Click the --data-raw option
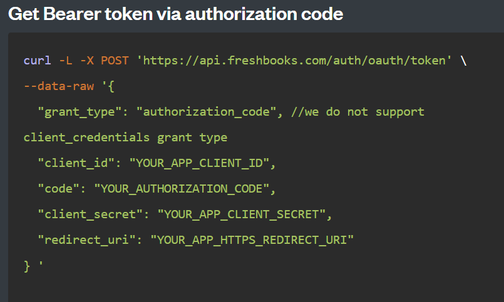 (x=59, y=86)
